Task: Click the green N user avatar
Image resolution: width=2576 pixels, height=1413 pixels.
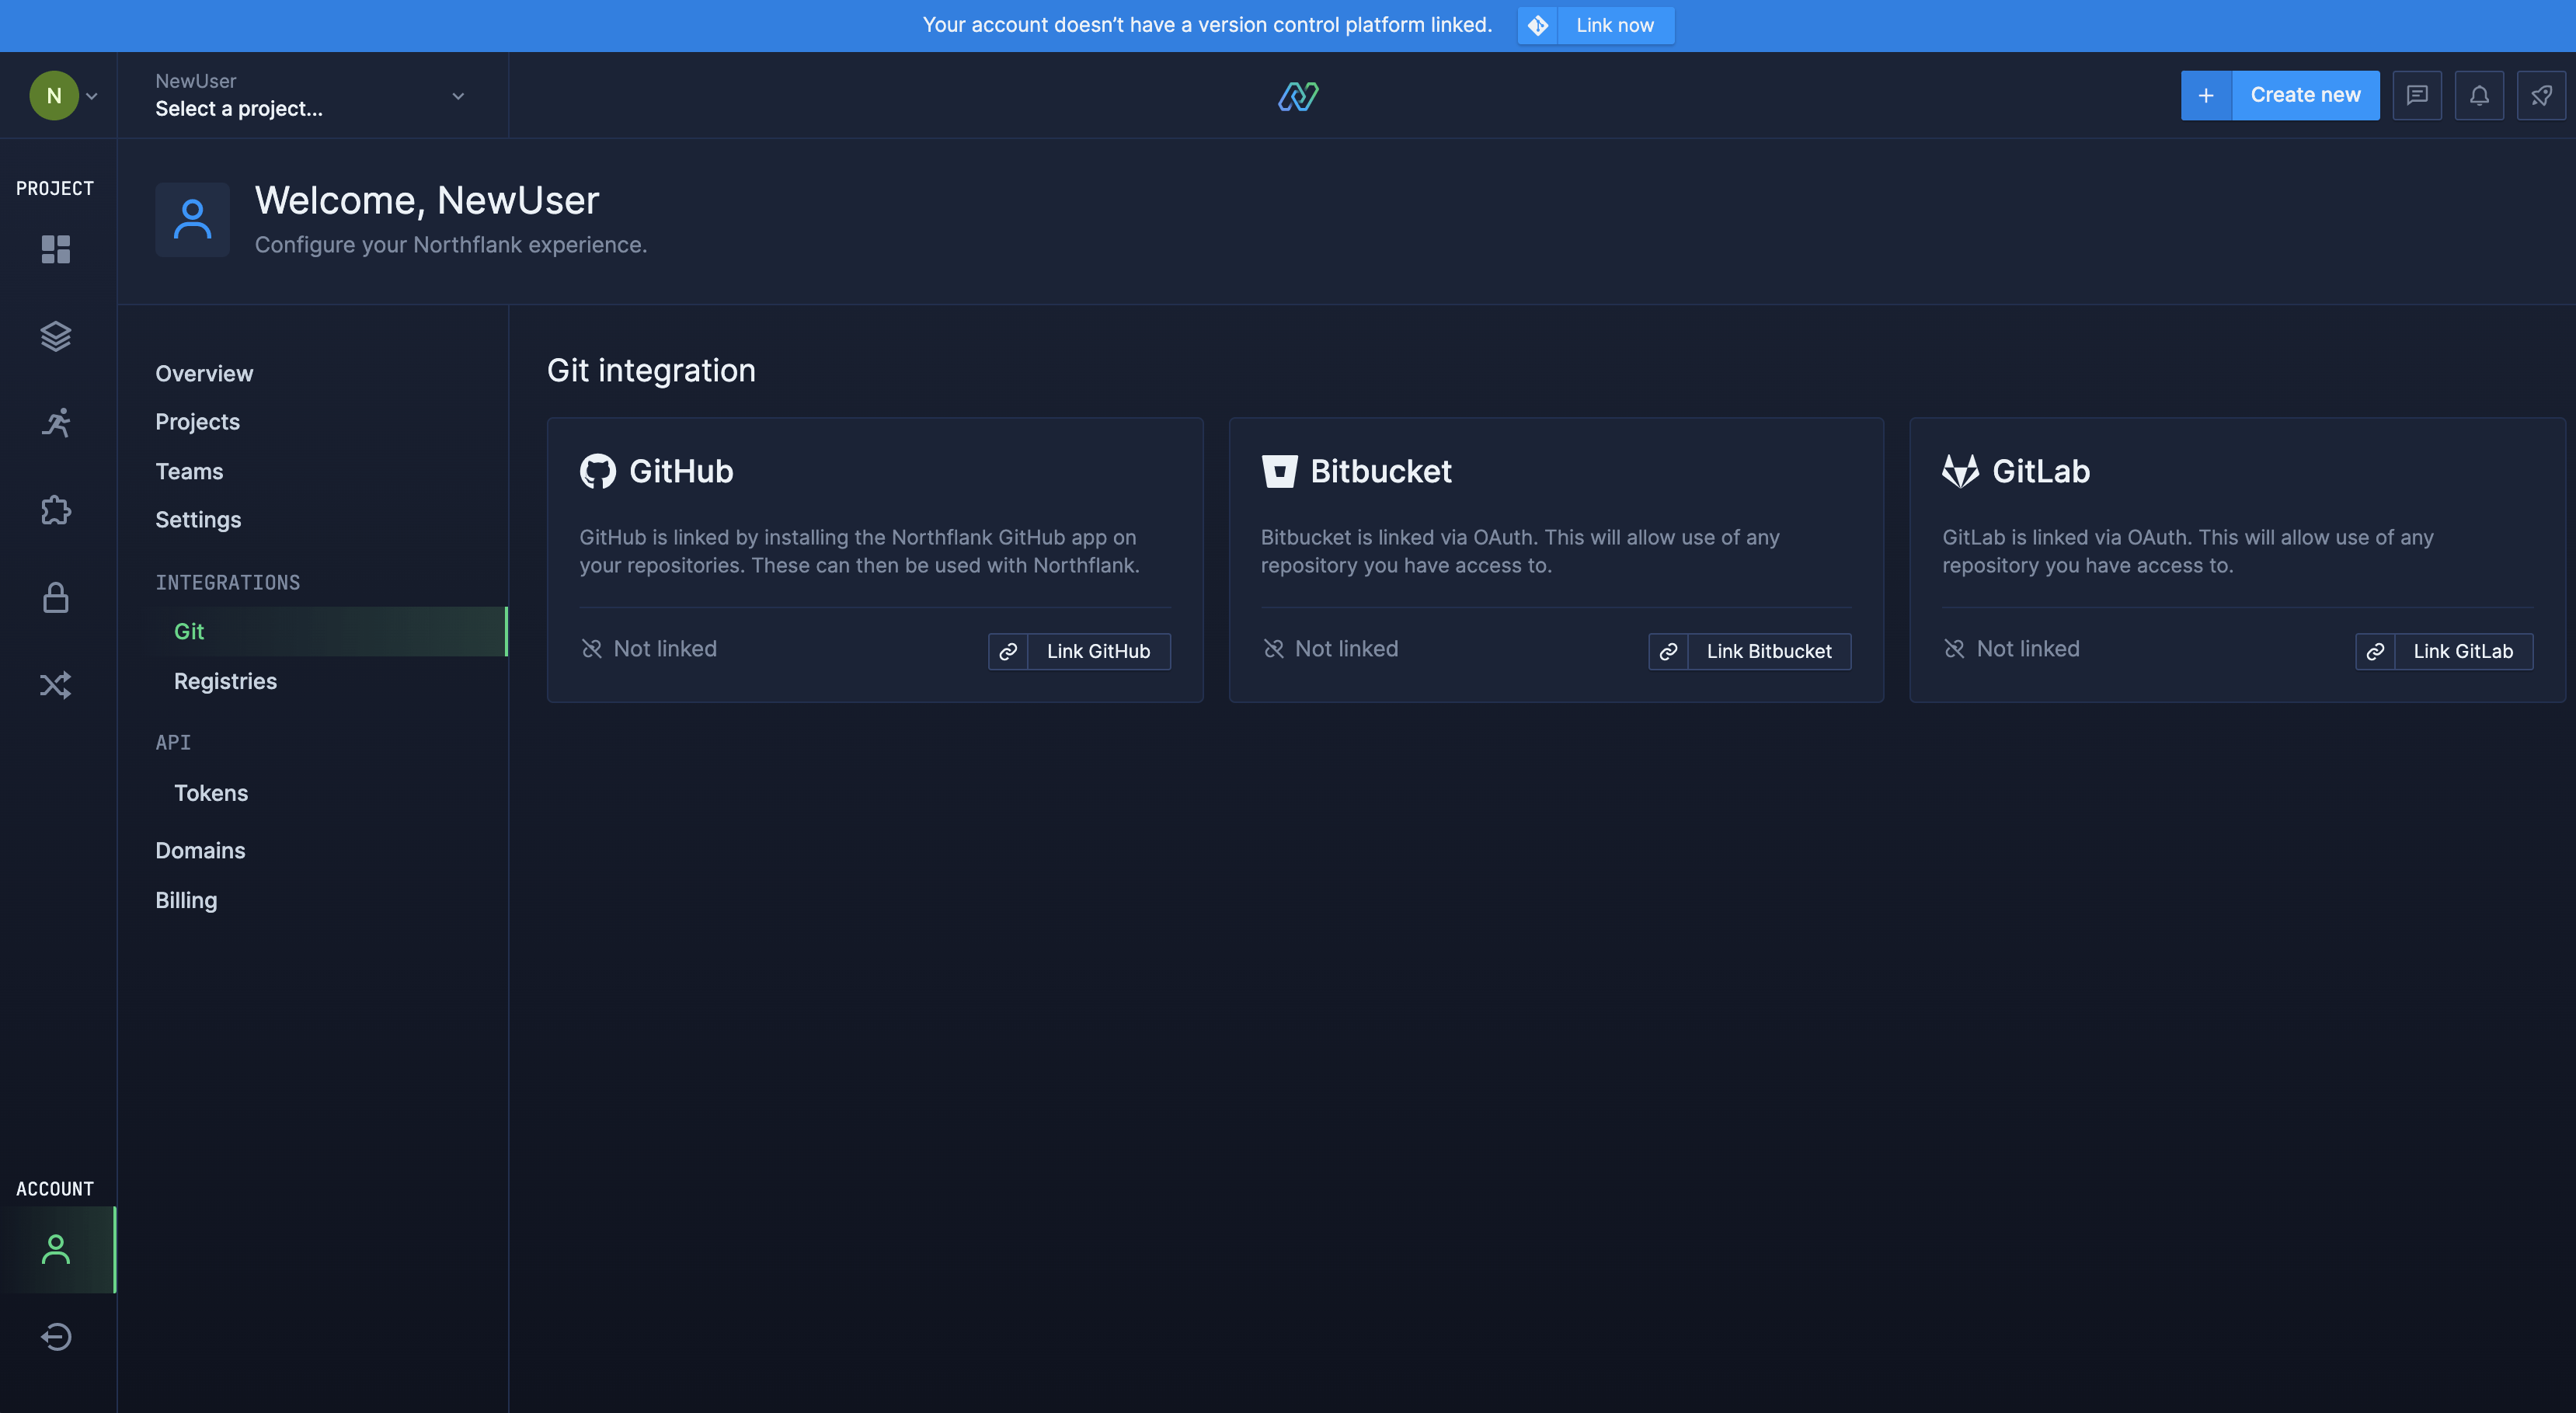Action: [x=54, y=96]
